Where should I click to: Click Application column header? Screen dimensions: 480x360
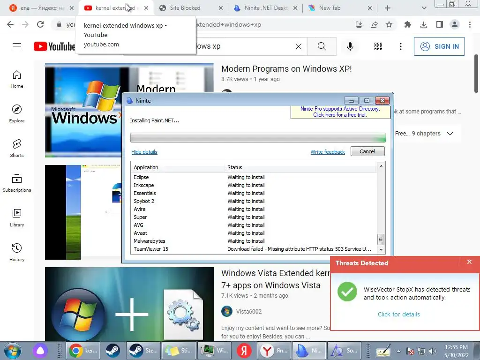coord(178,167)
